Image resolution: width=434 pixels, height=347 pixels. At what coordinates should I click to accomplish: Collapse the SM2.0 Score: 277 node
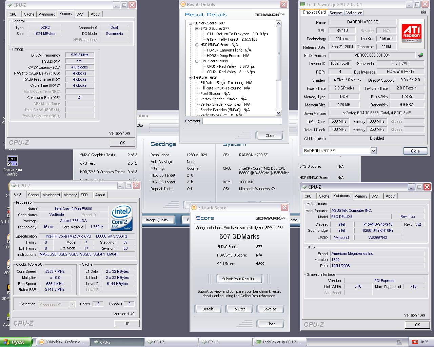197,28
